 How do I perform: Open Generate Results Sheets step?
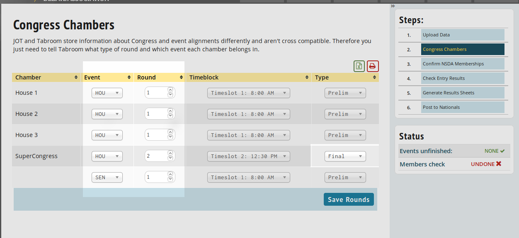pyautogui.click(x=462, y=93)
